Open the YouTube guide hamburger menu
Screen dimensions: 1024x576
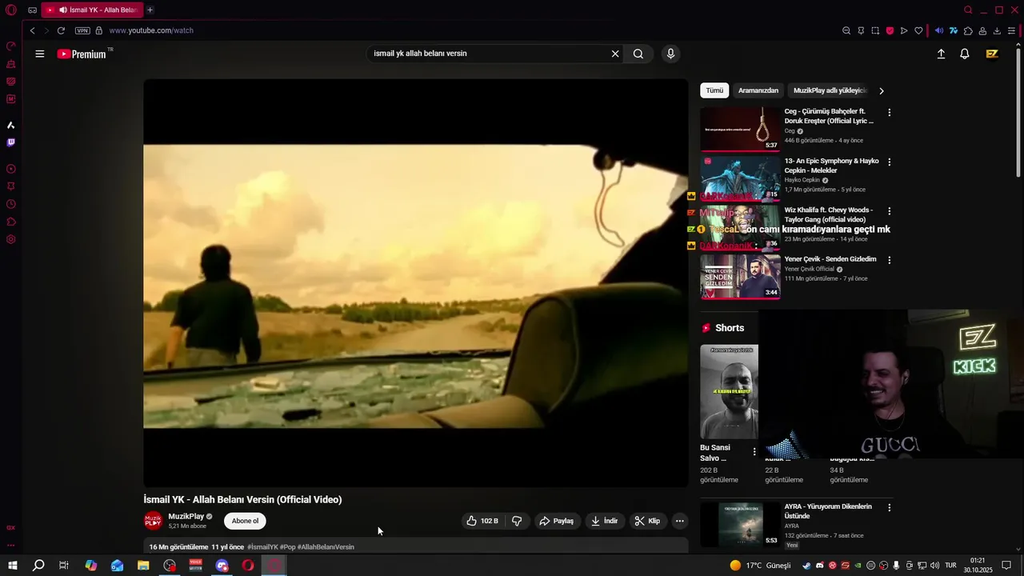click(x=40, y=54)
